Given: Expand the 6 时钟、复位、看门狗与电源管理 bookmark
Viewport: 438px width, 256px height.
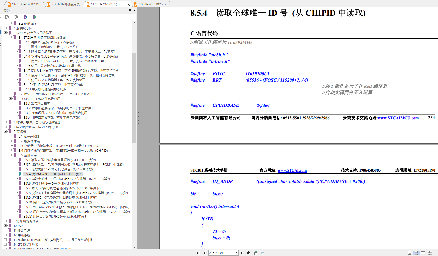Looking at the screenshot, I should pos(5,122).
